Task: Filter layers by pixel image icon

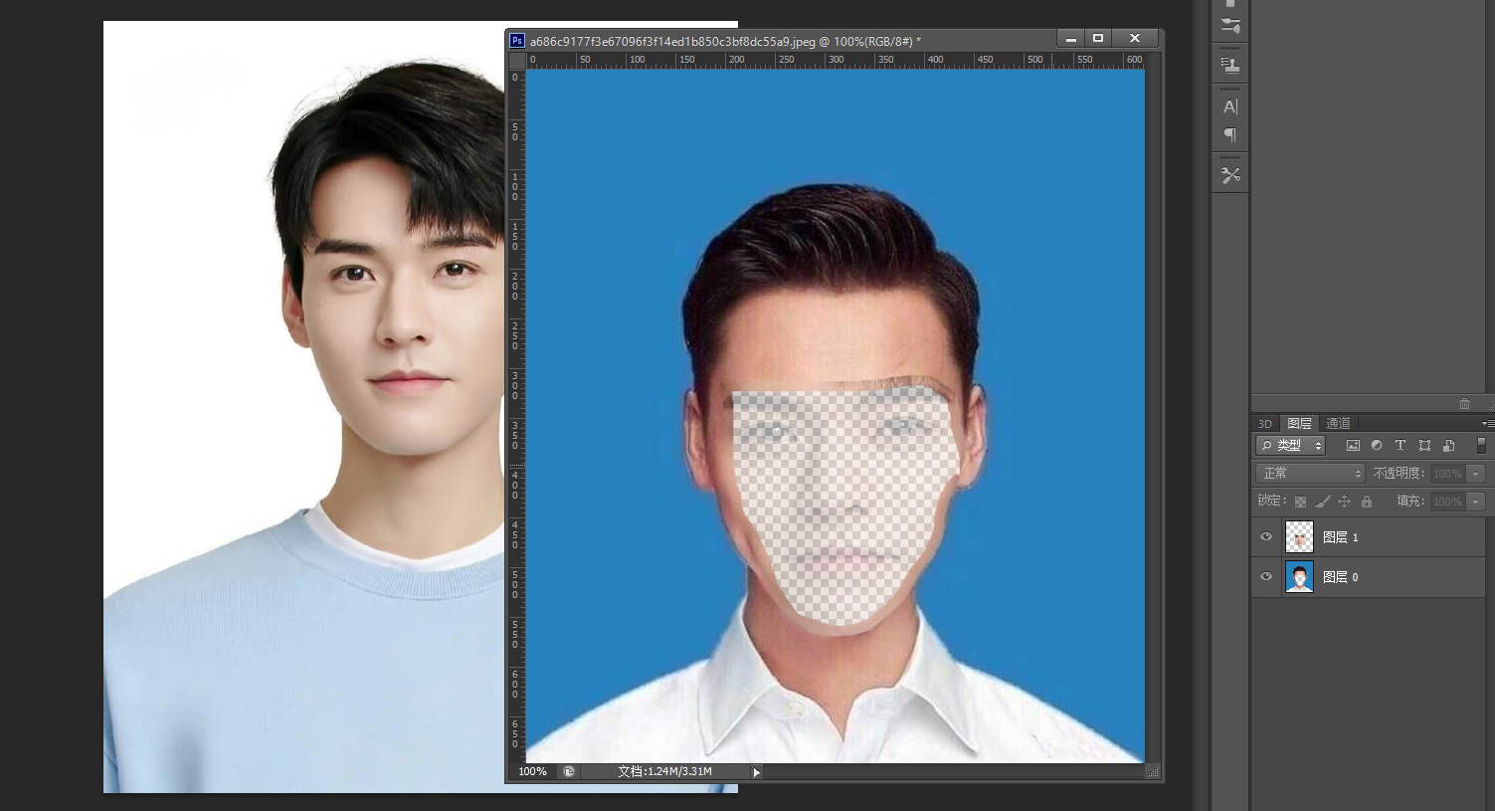Action: (x=1353, y=446)
